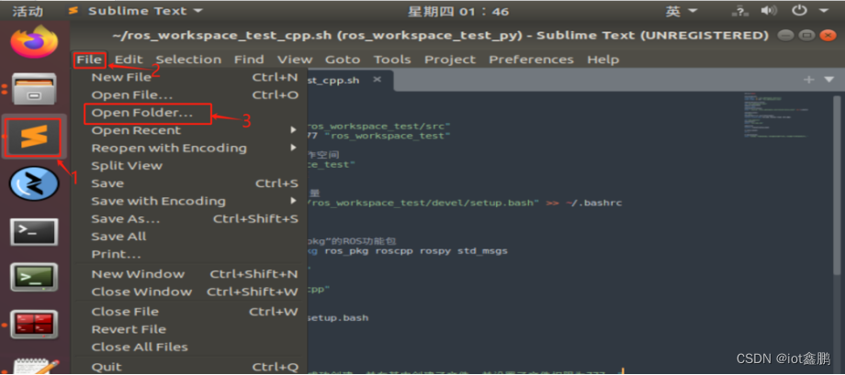The width and height of the screenshot is (845, 375).
Task: Open the Tools menu
Action: tap(392, 60)
